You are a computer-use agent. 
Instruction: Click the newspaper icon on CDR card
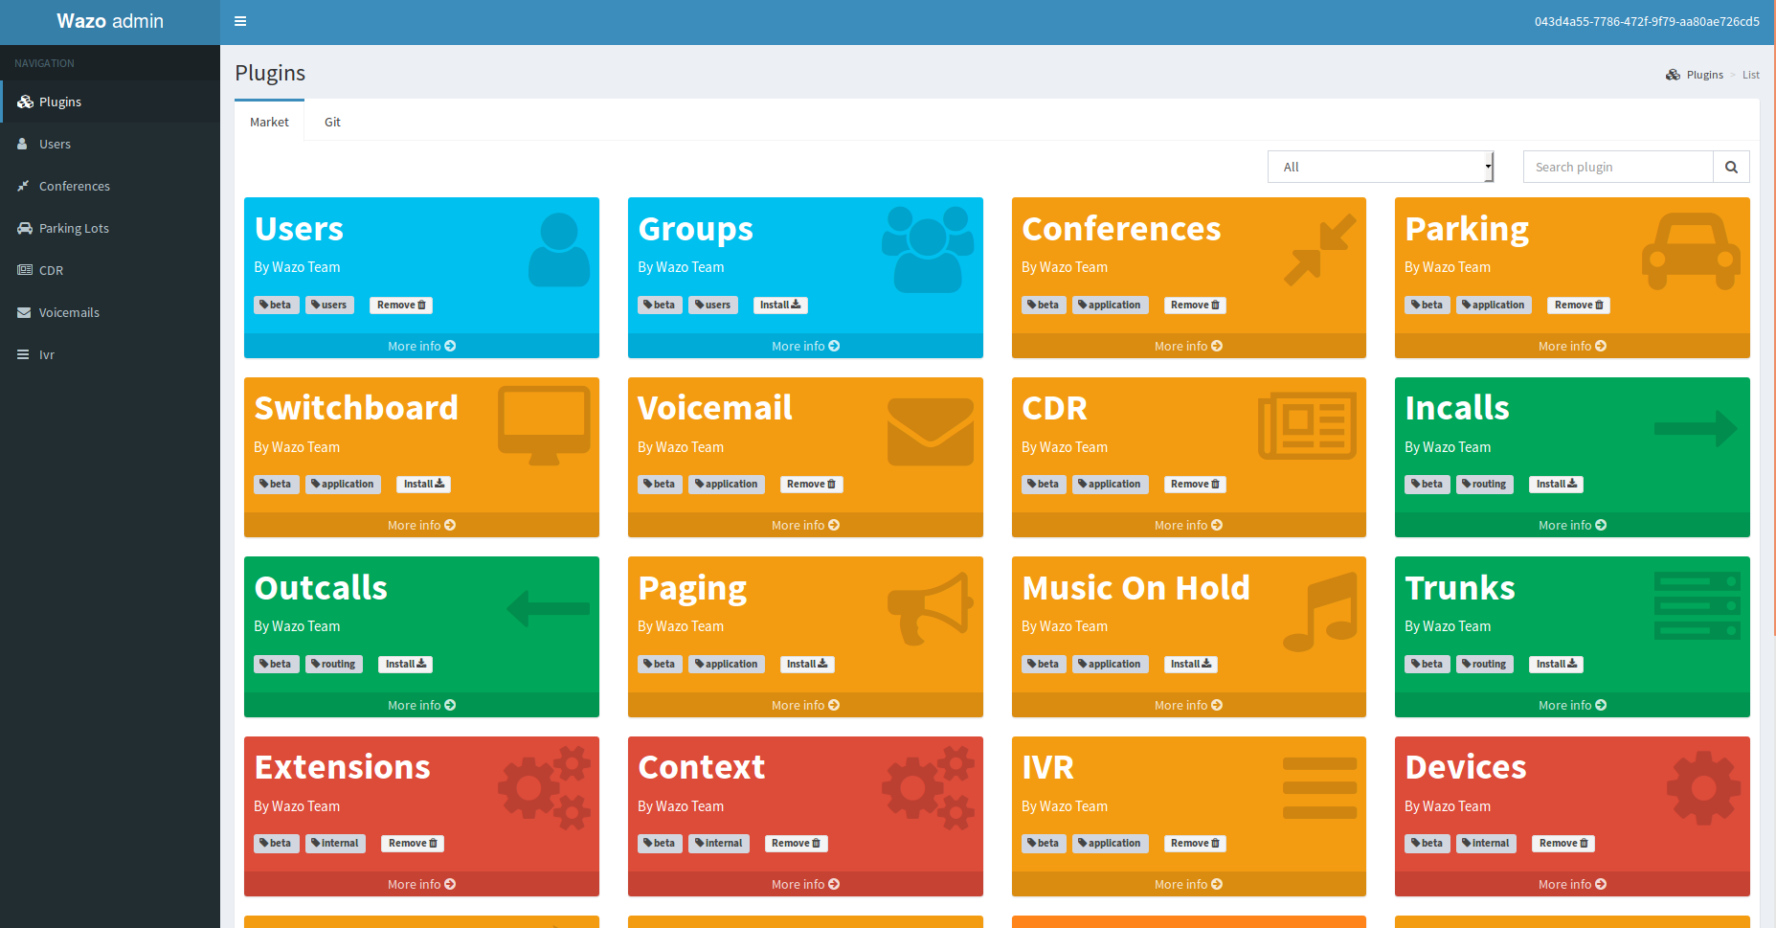point(1308,426)
